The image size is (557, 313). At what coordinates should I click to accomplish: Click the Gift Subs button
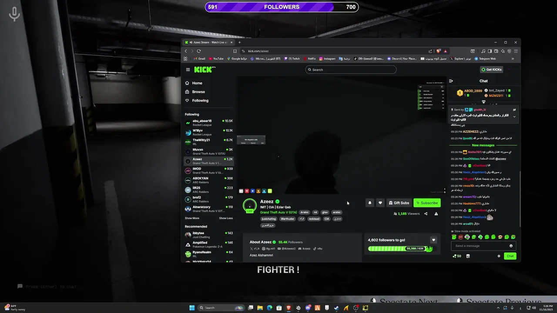(399, 203)
